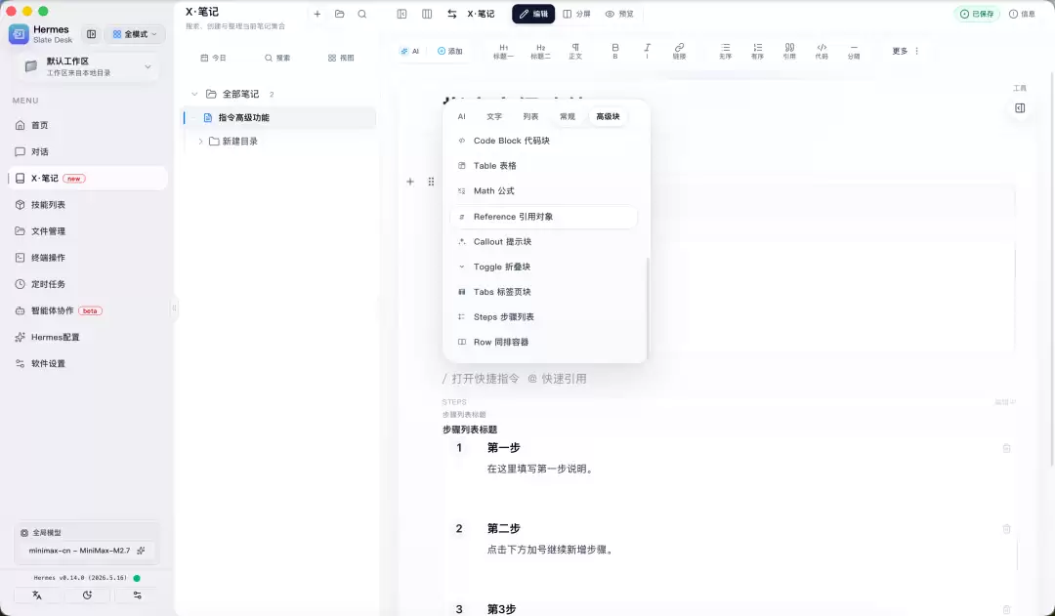Select the 高级块 tab in block menu

click(x=609, y=116)
